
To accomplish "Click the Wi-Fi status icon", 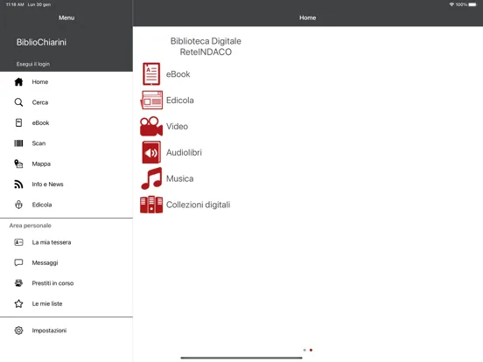I will (x=451, y=4).
